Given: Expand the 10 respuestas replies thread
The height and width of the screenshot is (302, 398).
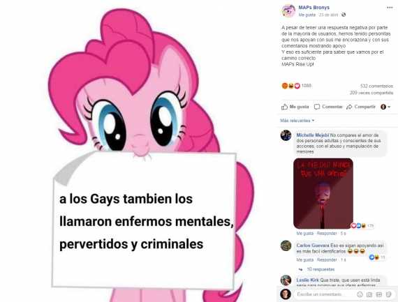Looking at the screenshot, I should point(320,269).
